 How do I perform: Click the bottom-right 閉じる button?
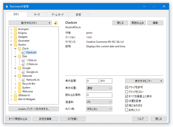point(159,119)
